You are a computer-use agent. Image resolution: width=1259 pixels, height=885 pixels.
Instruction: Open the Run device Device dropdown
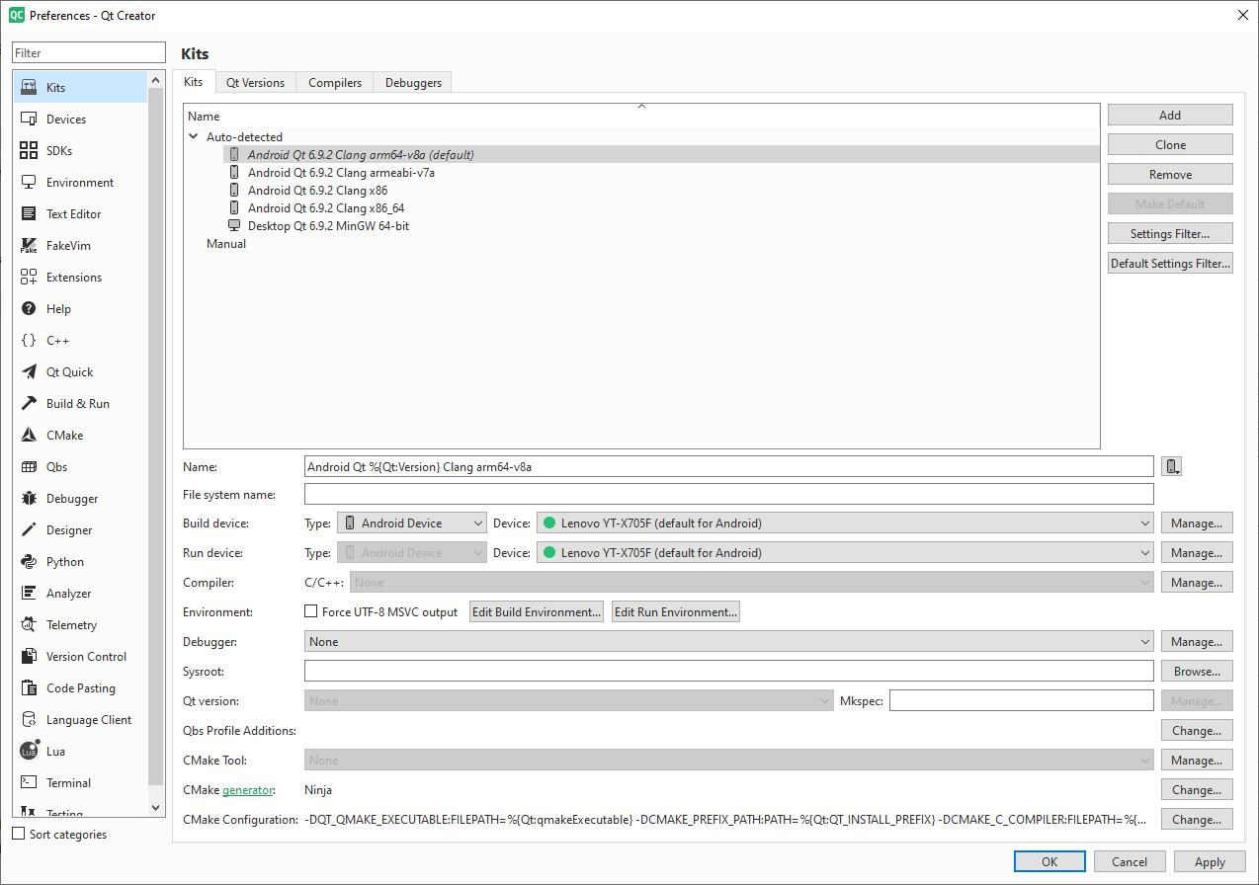[x=845, y=553]
